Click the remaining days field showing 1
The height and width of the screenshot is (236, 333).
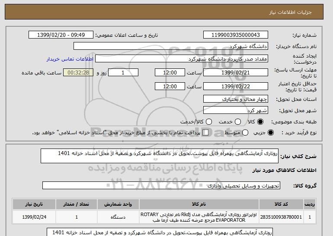[123, 72]
